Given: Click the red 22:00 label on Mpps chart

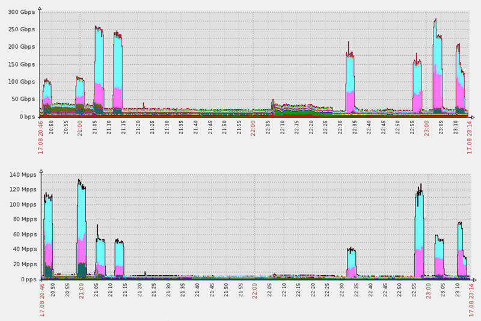Looking at the screenshot, I should [x=254, y=291].
